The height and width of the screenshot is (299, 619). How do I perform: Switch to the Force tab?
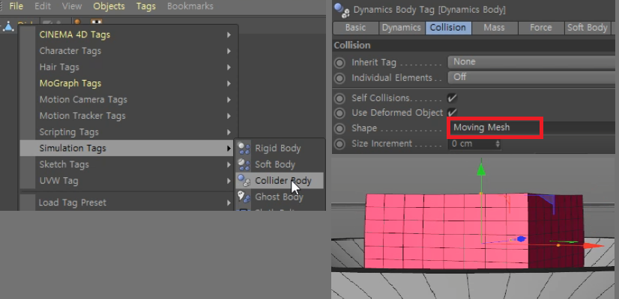click(541, 28)
